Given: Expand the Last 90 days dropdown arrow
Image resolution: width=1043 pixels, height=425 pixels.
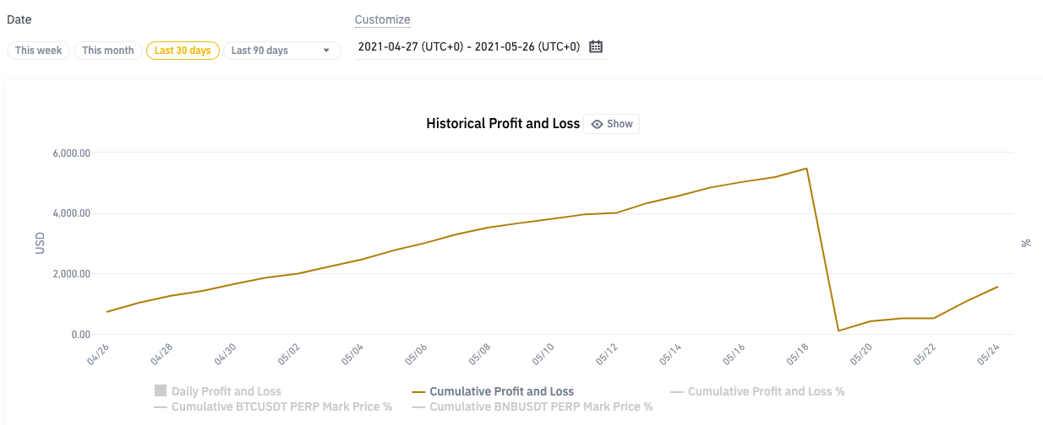Looking at the screenshot, I should pos(326,51).
